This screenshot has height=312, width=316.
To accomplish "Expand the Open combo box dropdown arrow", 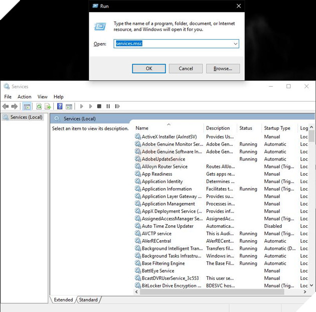I will tap(235, 44).
